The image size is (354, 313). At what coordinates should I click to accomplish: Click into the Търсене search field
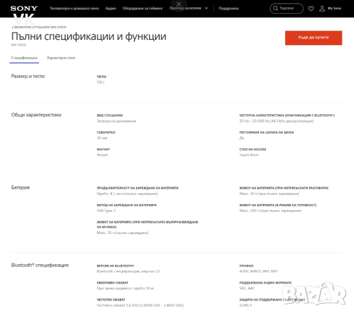(x=286, y=8)
